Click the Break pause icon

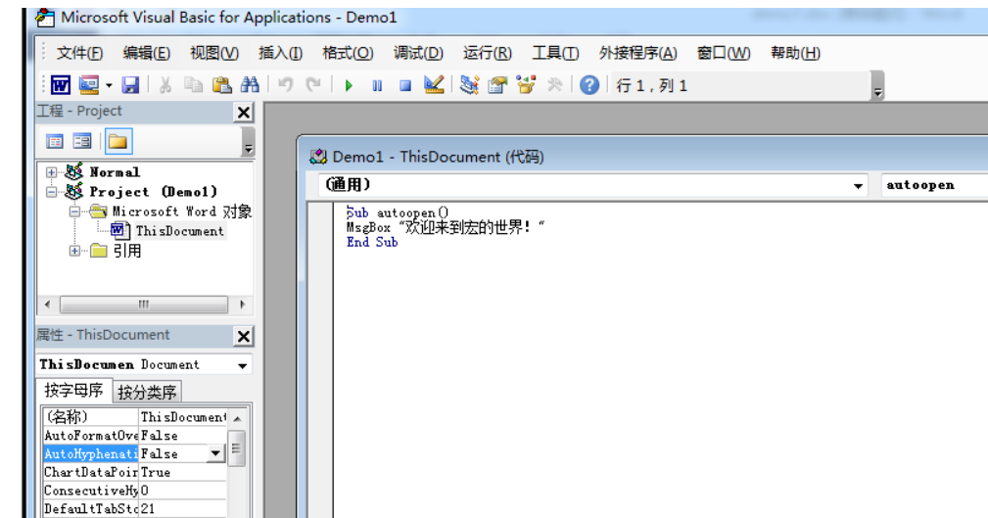pyautogui.click(x=377, y=86)
